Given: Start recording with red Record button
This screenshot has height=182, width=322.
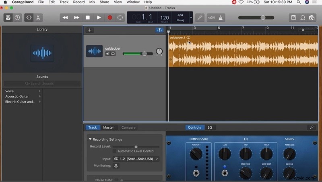Looking at the screenshot, I should (110, 18).
